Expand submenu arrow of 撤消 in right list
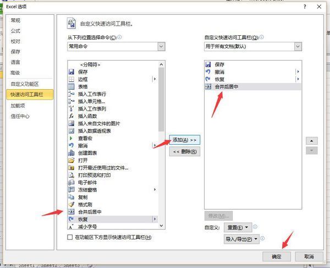The image size is (330, 268). tap(298, 72)
